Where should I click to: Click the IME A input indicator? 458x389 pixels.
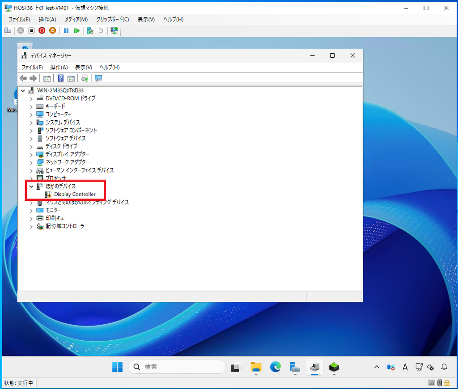pyautogui.click(x=405, y=367)
